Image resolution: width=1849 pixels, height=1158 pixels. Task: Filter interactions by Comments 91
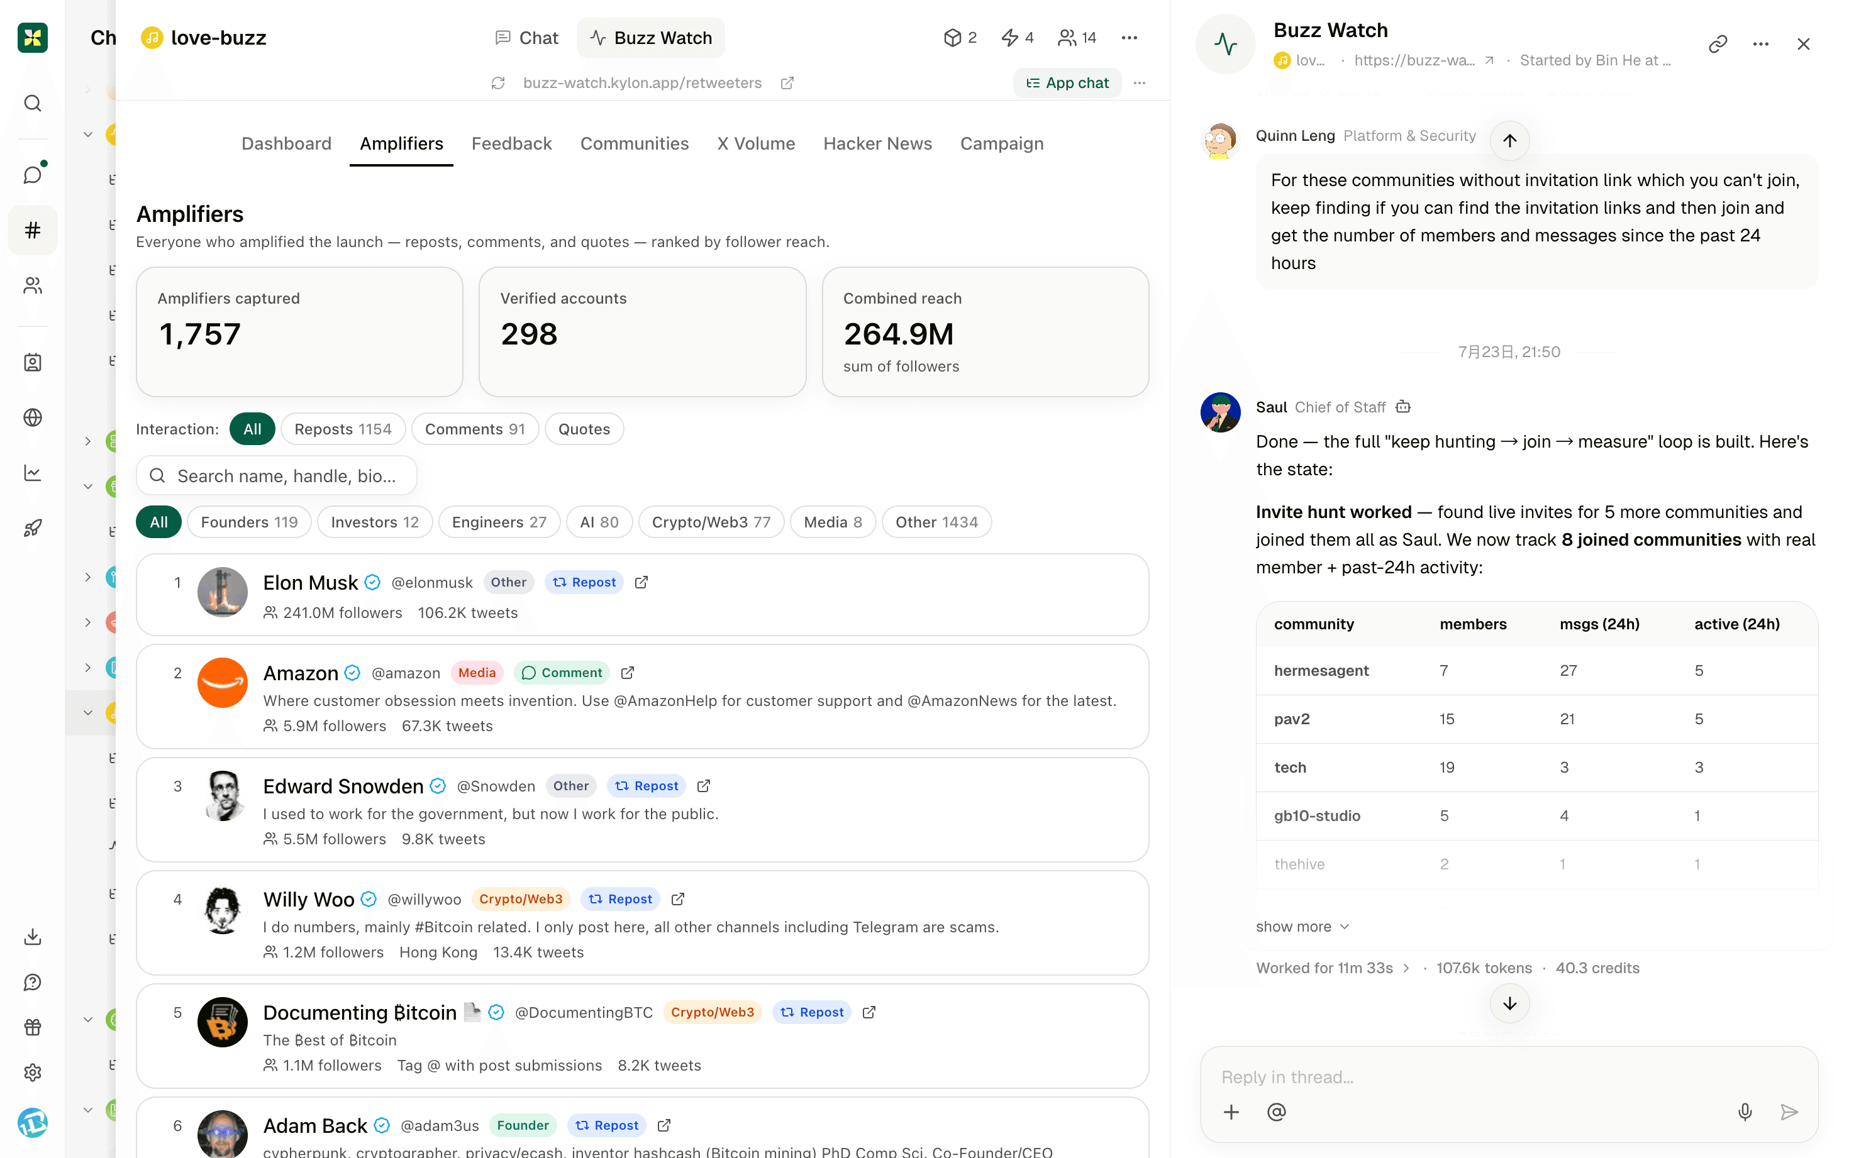(475, 429)
